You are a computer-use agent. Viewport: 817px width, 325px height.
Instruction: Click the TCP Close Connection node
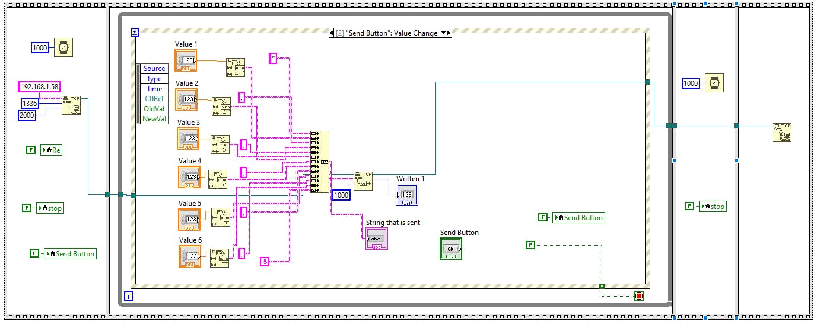point(781,132)
